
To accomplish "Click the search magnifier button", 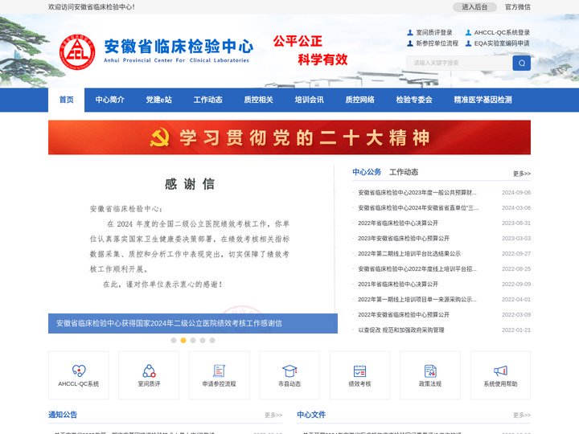I will 521,63.
